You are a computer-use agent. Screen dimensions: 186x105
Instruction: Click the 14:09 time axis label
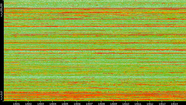click(x=113, y=103)
